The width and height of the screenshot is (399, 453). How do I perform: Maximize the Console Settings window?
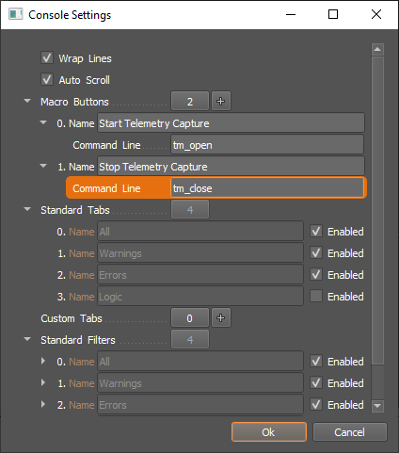333,14
